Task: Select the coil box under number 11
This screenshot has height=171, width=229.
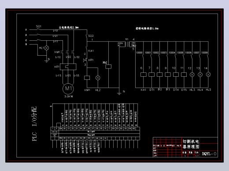Action: 184,75
